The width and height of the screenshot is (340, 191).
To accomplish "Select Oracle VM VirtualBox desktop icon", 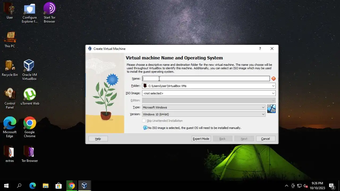I will 29,70.
